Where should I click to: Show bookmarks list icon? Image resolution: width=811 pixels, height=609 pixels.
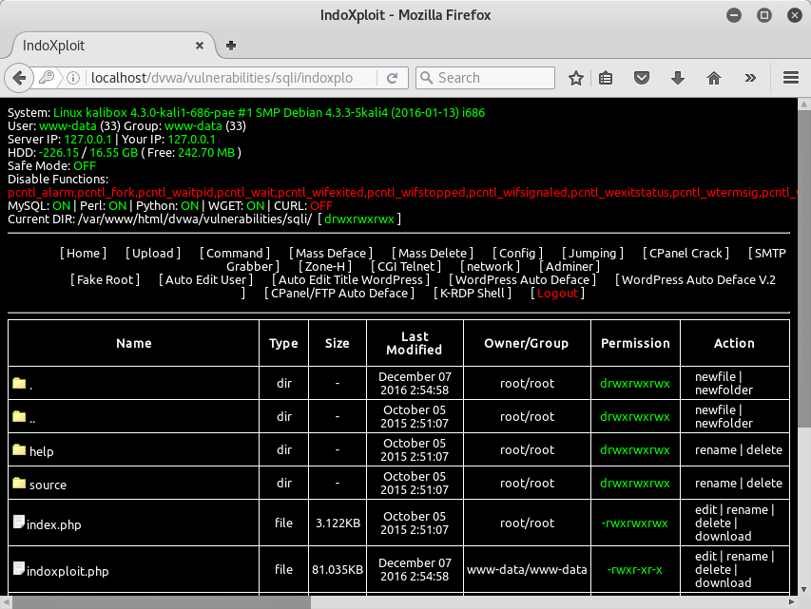click(605, 78)
